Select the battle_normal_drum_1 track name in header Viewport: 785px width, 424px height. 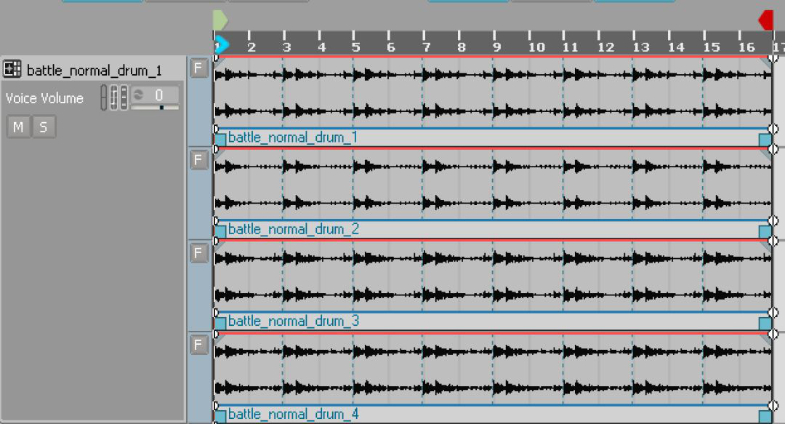(94, 71)
